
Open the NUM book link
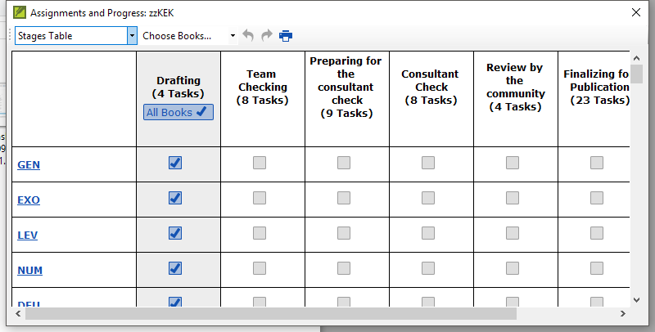tap(30, 271)
